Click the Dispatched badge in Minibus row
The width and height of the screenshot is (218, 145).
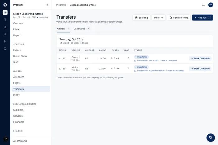pos(141,67)
